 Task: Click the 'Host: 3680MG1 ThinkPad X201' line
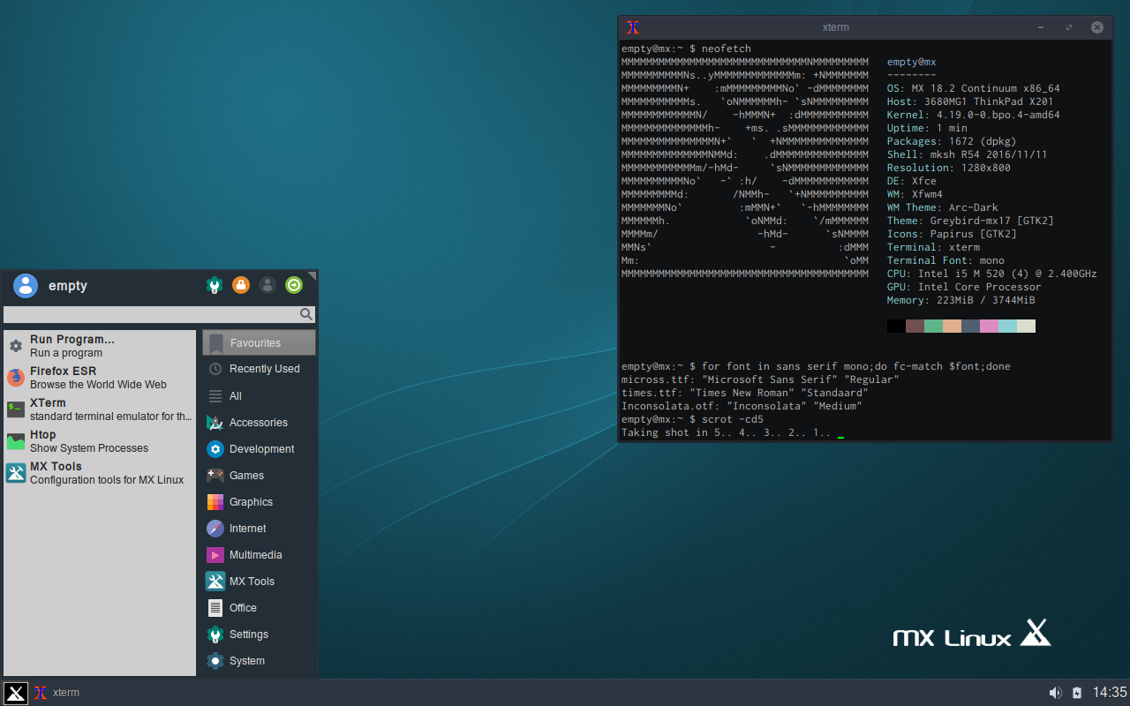coord(970,101)
